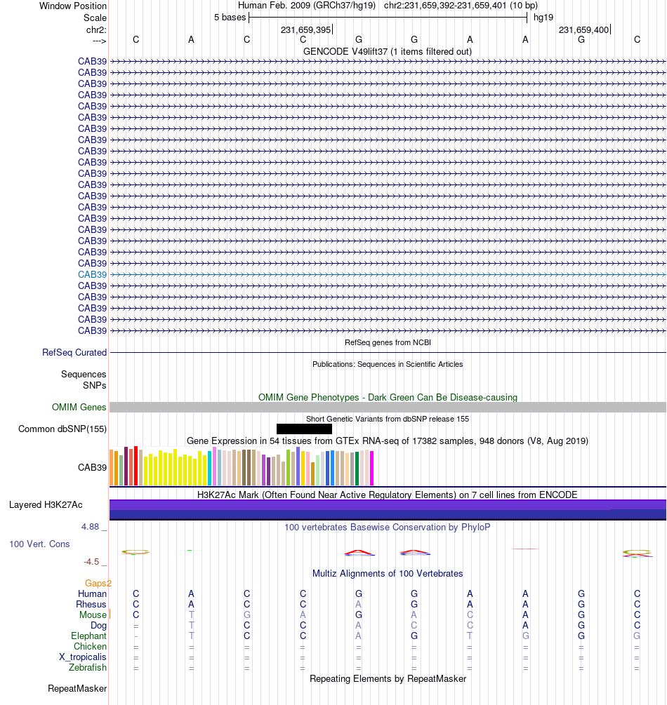This screenshot has width=667, height=705.
Task: Click the light-blue highlighted CAB39 transcript label
Action: coord(92,275)
